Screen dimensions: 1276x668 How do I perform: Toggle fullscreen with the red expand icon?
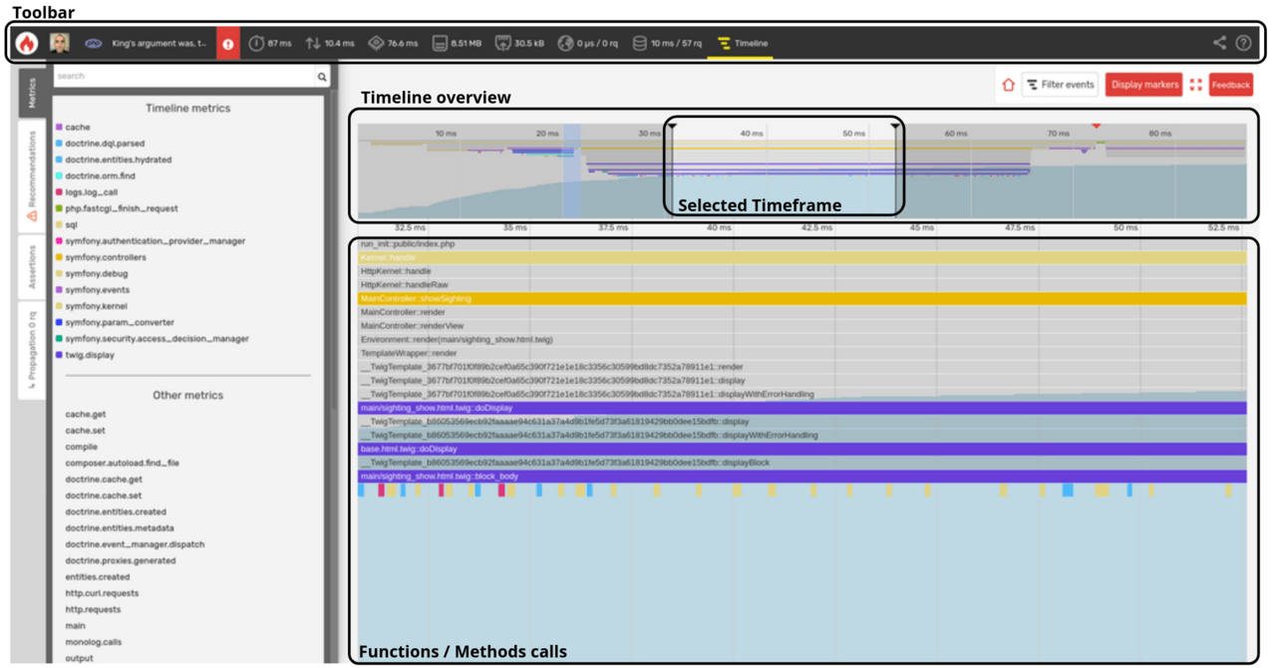pyautogui.click(x=1196, y=85)
